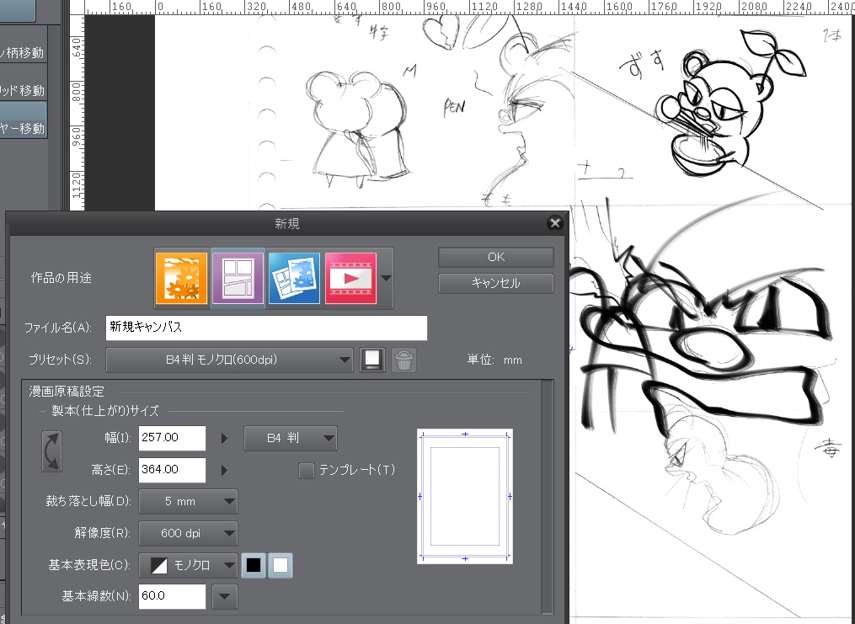Save current settings as preset icon
Screen dimensions: 855x624
pos(372,360)
